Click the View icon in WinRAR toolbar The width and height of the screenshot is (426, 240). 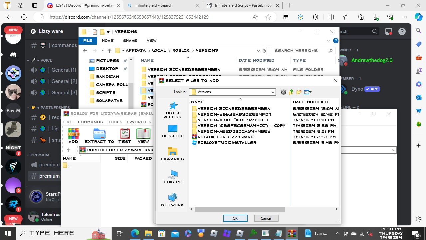(x=143, y=136)
